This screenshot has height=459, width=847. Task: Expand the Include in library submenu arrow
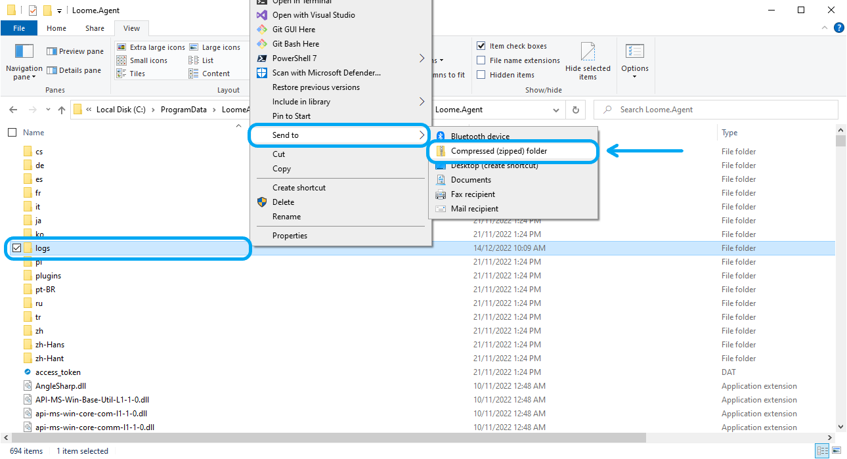(x=422, y=101)
